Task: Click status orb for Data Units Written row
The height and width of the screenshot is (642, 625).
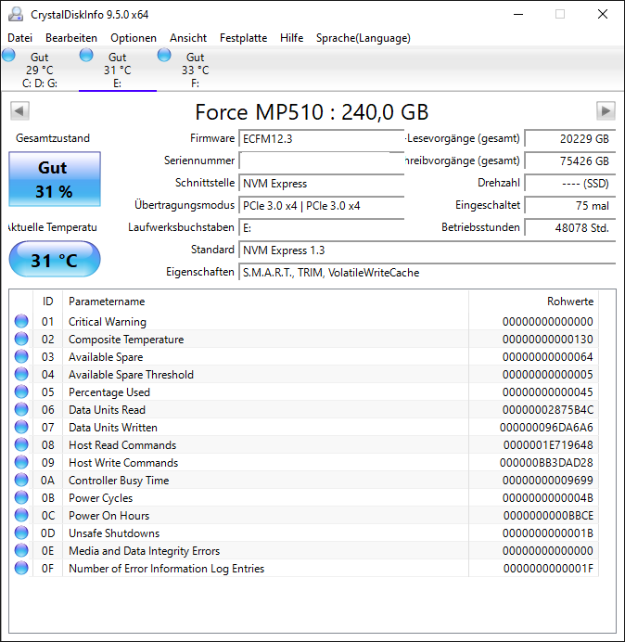Action: [21, 427]
